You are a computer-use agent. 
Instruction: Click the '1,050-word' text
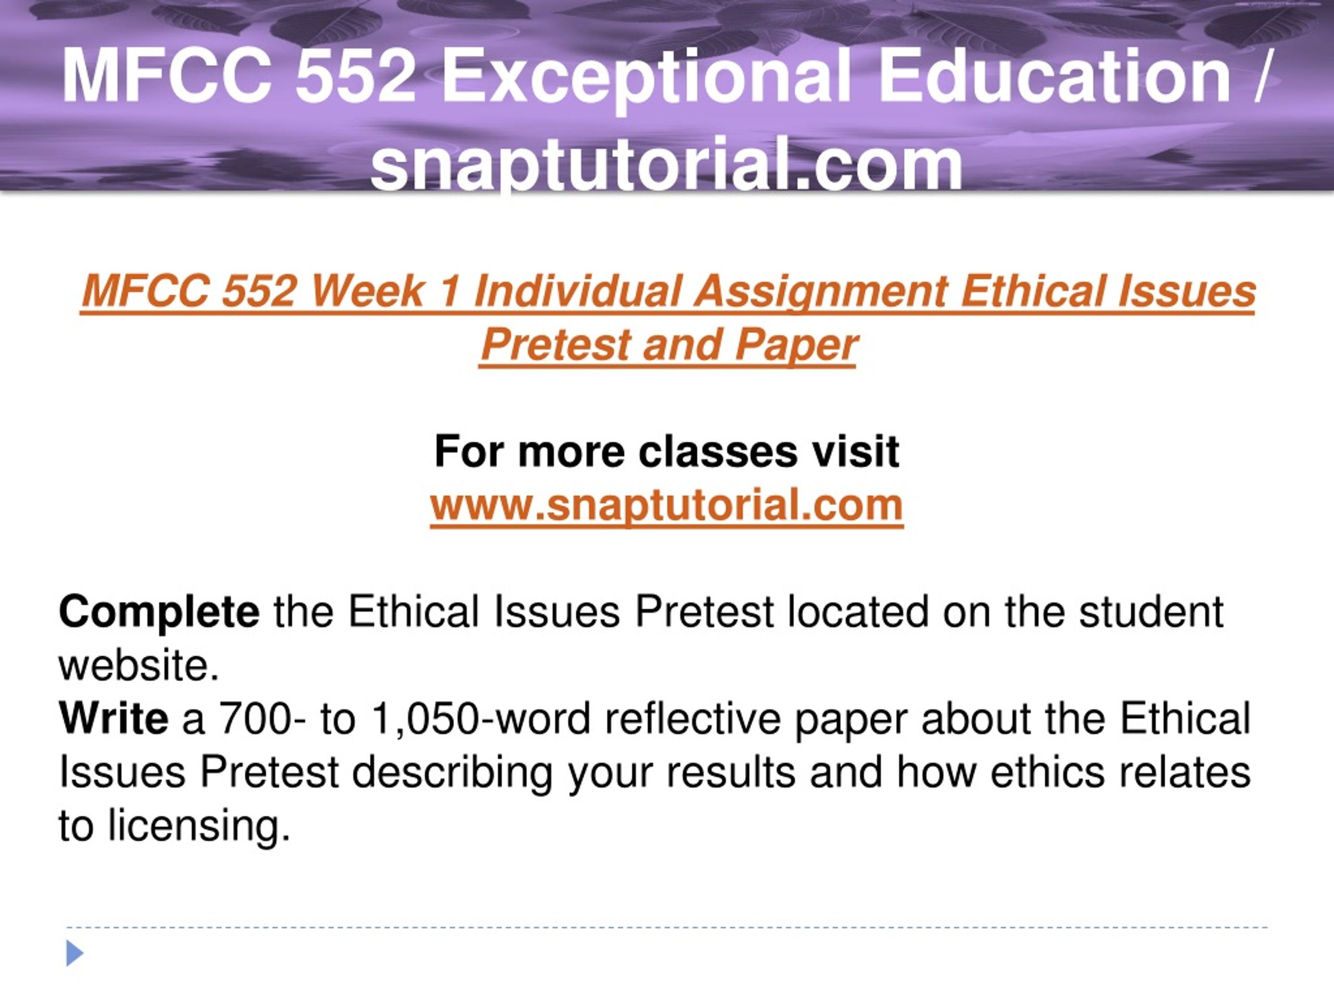(480, 718)
